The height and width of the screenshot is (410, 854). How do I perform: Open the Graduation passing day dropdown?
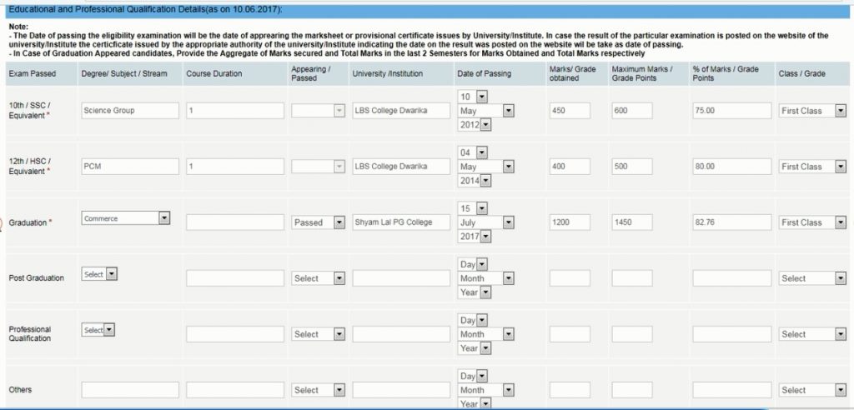pyautogui.click(x=472, y=208)
